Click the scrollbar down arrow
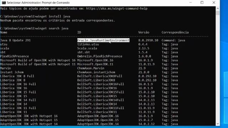The image size is (228, 128). point(218,124)
